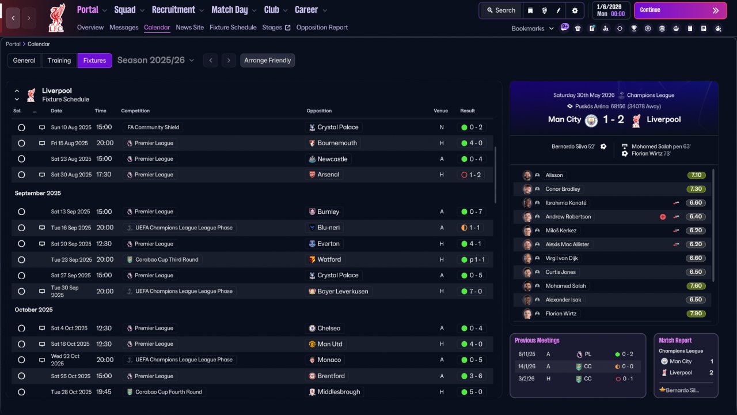Open the bookmark icon beside Search

point(530,10)
